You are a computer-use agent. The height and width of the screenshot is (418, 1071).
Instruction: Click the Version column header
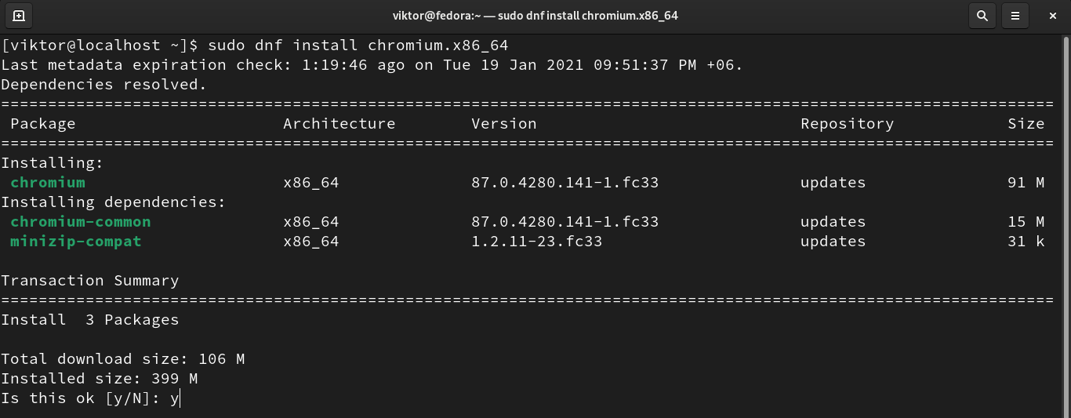click(x=503, y=124)
